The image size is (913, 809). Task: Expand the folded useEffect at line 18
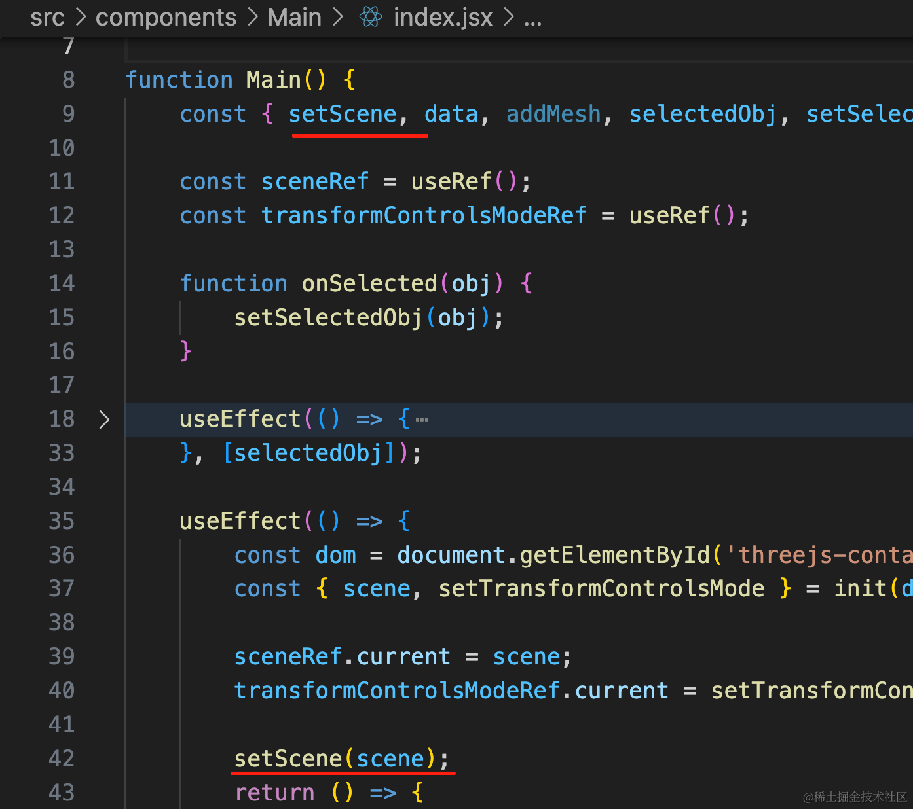point(104,420)
